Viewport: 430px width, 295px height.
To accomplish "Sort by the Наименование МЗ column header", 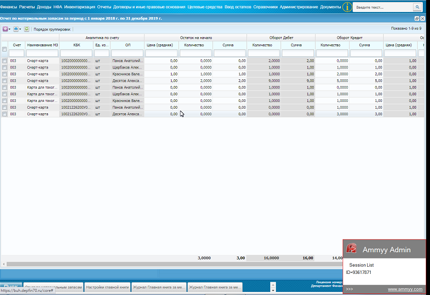I will [x=42, y=45].
